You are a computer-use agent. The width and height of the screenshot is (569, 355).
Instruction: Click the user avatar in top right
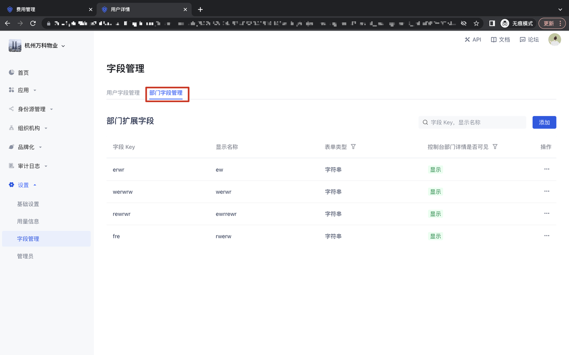click(554, 40)
